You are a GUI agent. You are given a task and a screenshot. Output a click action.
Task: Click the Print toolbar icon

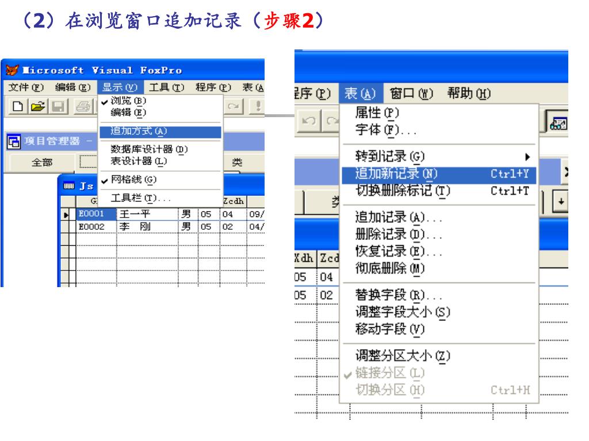82,106
